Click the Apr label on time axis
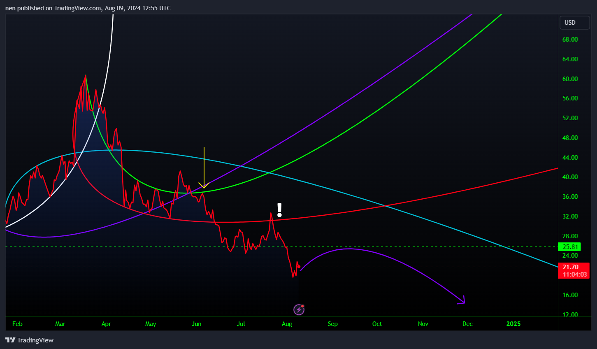This screenshot has width=597, height=349. coord(106,324)
